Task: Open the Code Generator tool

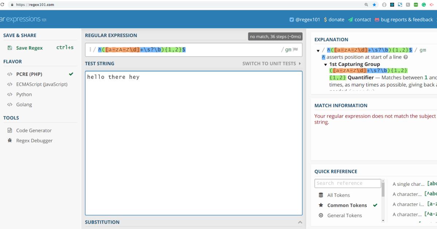Action: (34, 130)
